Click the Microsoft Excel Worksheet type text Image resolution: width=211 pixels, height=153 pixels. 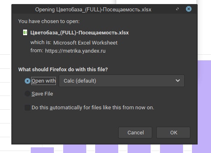point(85,43)
